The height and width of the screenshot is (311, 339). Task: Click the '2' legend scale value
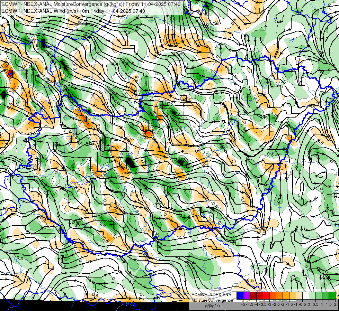pyautogui.click(x=335, y=304)
